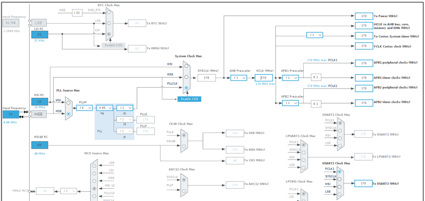Select HSI48 in CK48 Clock Mux
The width and height of the screenshot is (425, 201).
click(184, 146)
